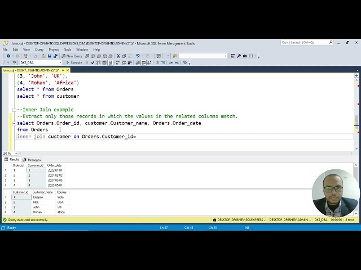Screen dimensions: 361x270
Task: Open the 150 % zoom dropdown
Action: 16,154
